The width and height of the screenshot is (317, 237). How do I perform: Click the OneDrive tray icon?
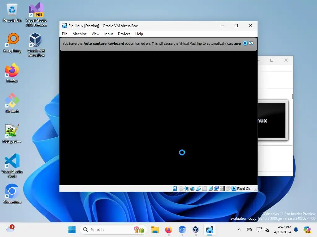(249, 230)
